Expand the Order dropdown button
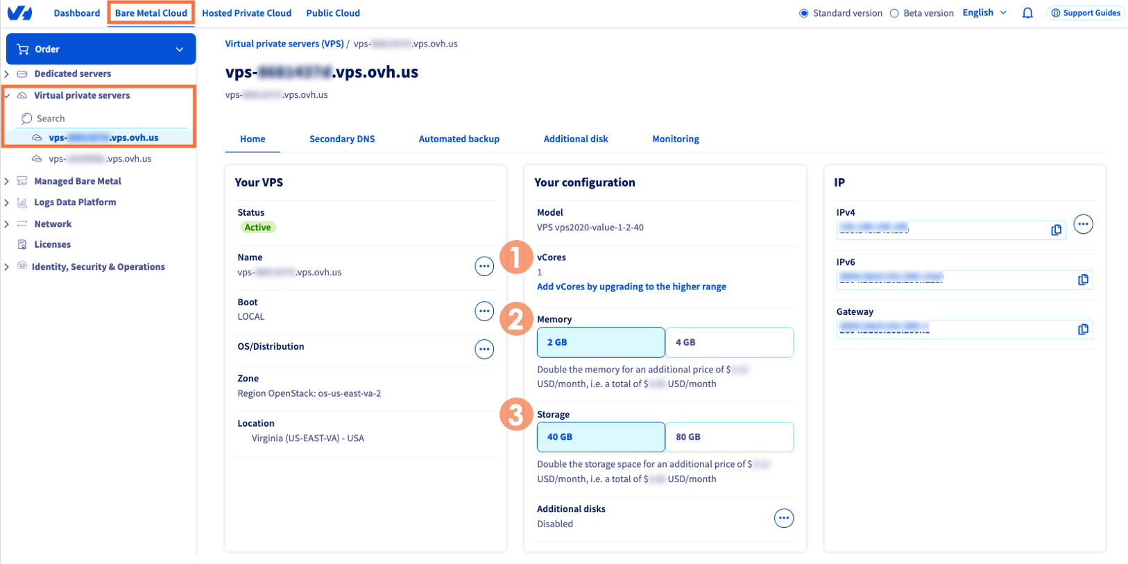This screenshot has width=1128, height=564. 101,49
